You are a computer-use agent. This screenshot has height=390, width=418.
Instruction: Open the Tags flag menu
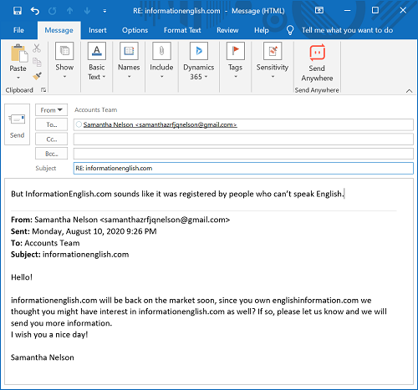236,61
